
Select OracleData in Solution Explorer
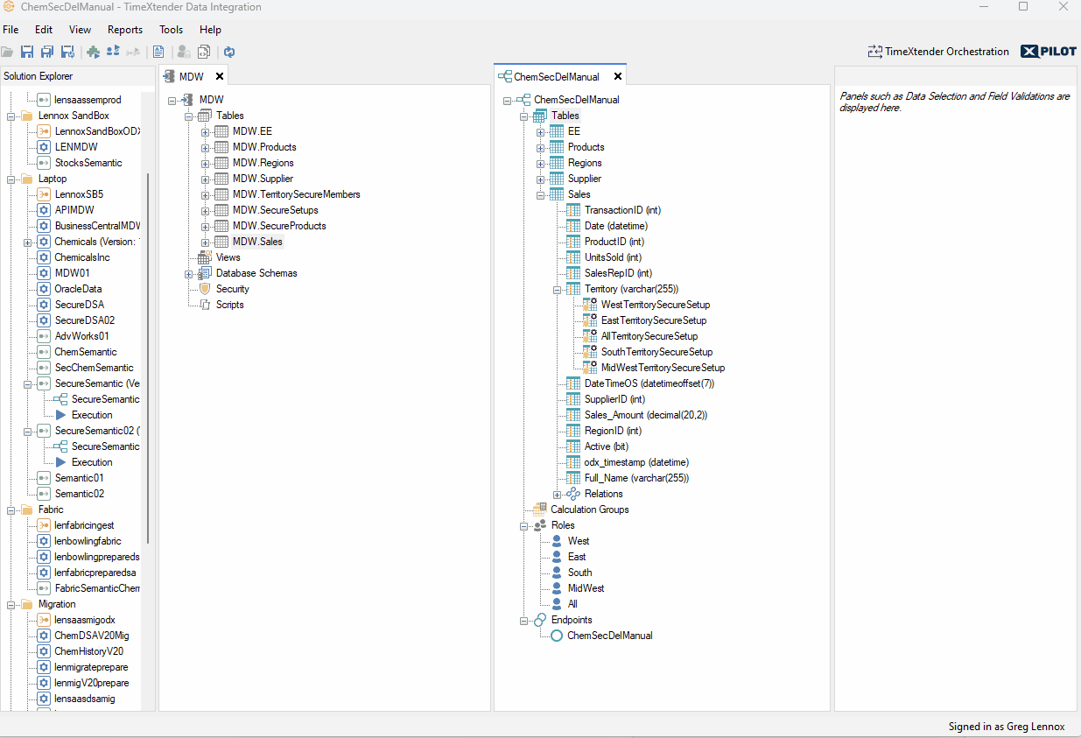pos(78,289)
